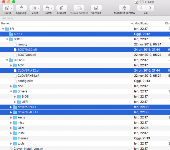
Task: Click the EFI (1).zip title icon
Action: coord(137,2)
